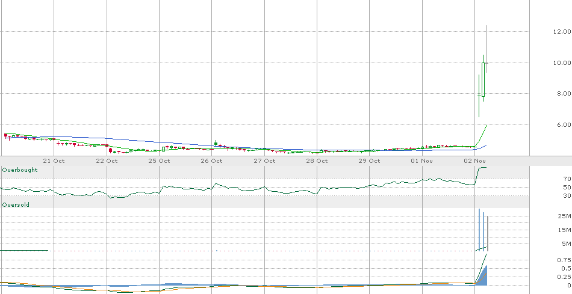Click the 10.00 price axis label

click(x=562, y=63)
